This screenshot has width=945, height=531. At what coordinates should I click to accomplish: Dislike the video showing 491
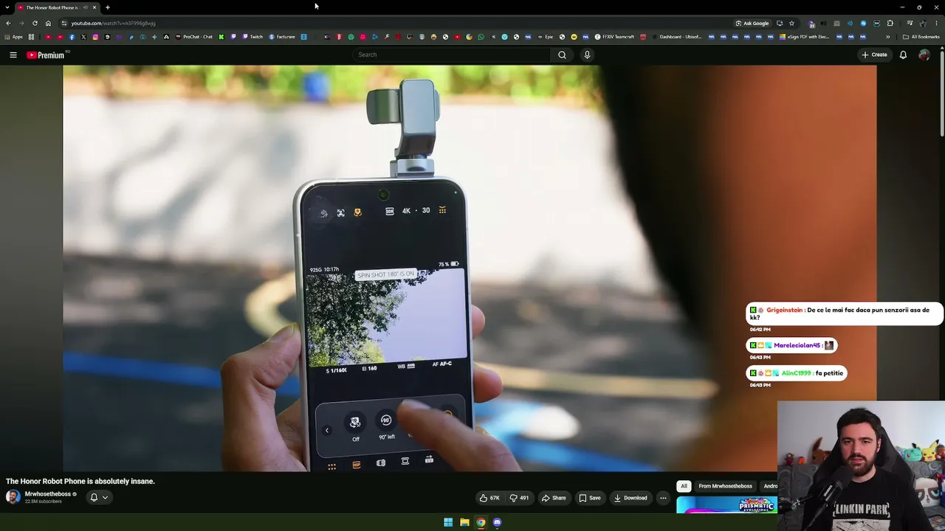[x=520, y=498]
